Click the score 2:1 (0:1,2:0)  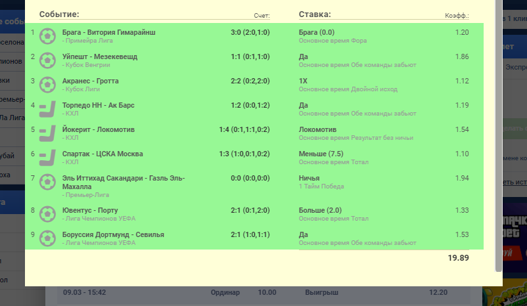point(250,210)
